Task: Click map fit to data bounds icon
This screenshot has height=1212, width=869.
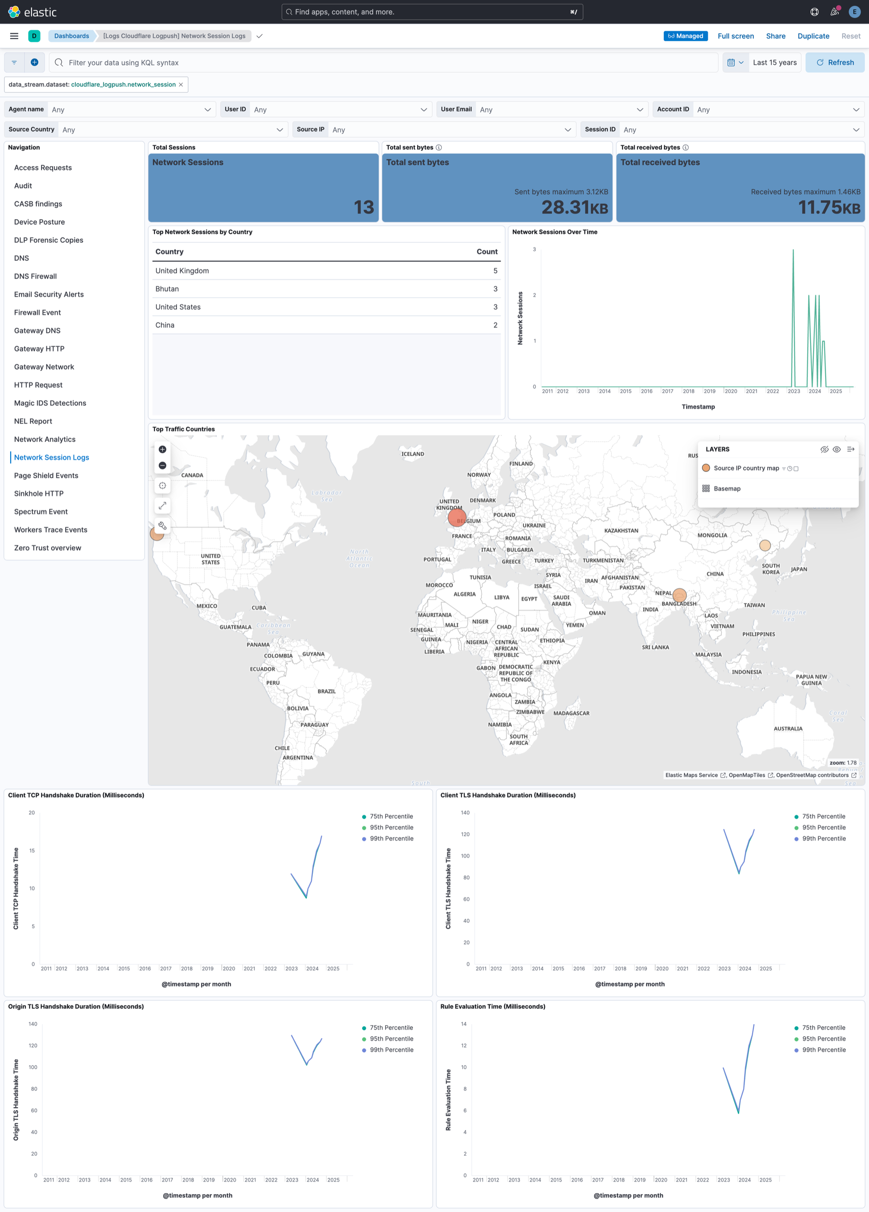Action: point(162,486)
